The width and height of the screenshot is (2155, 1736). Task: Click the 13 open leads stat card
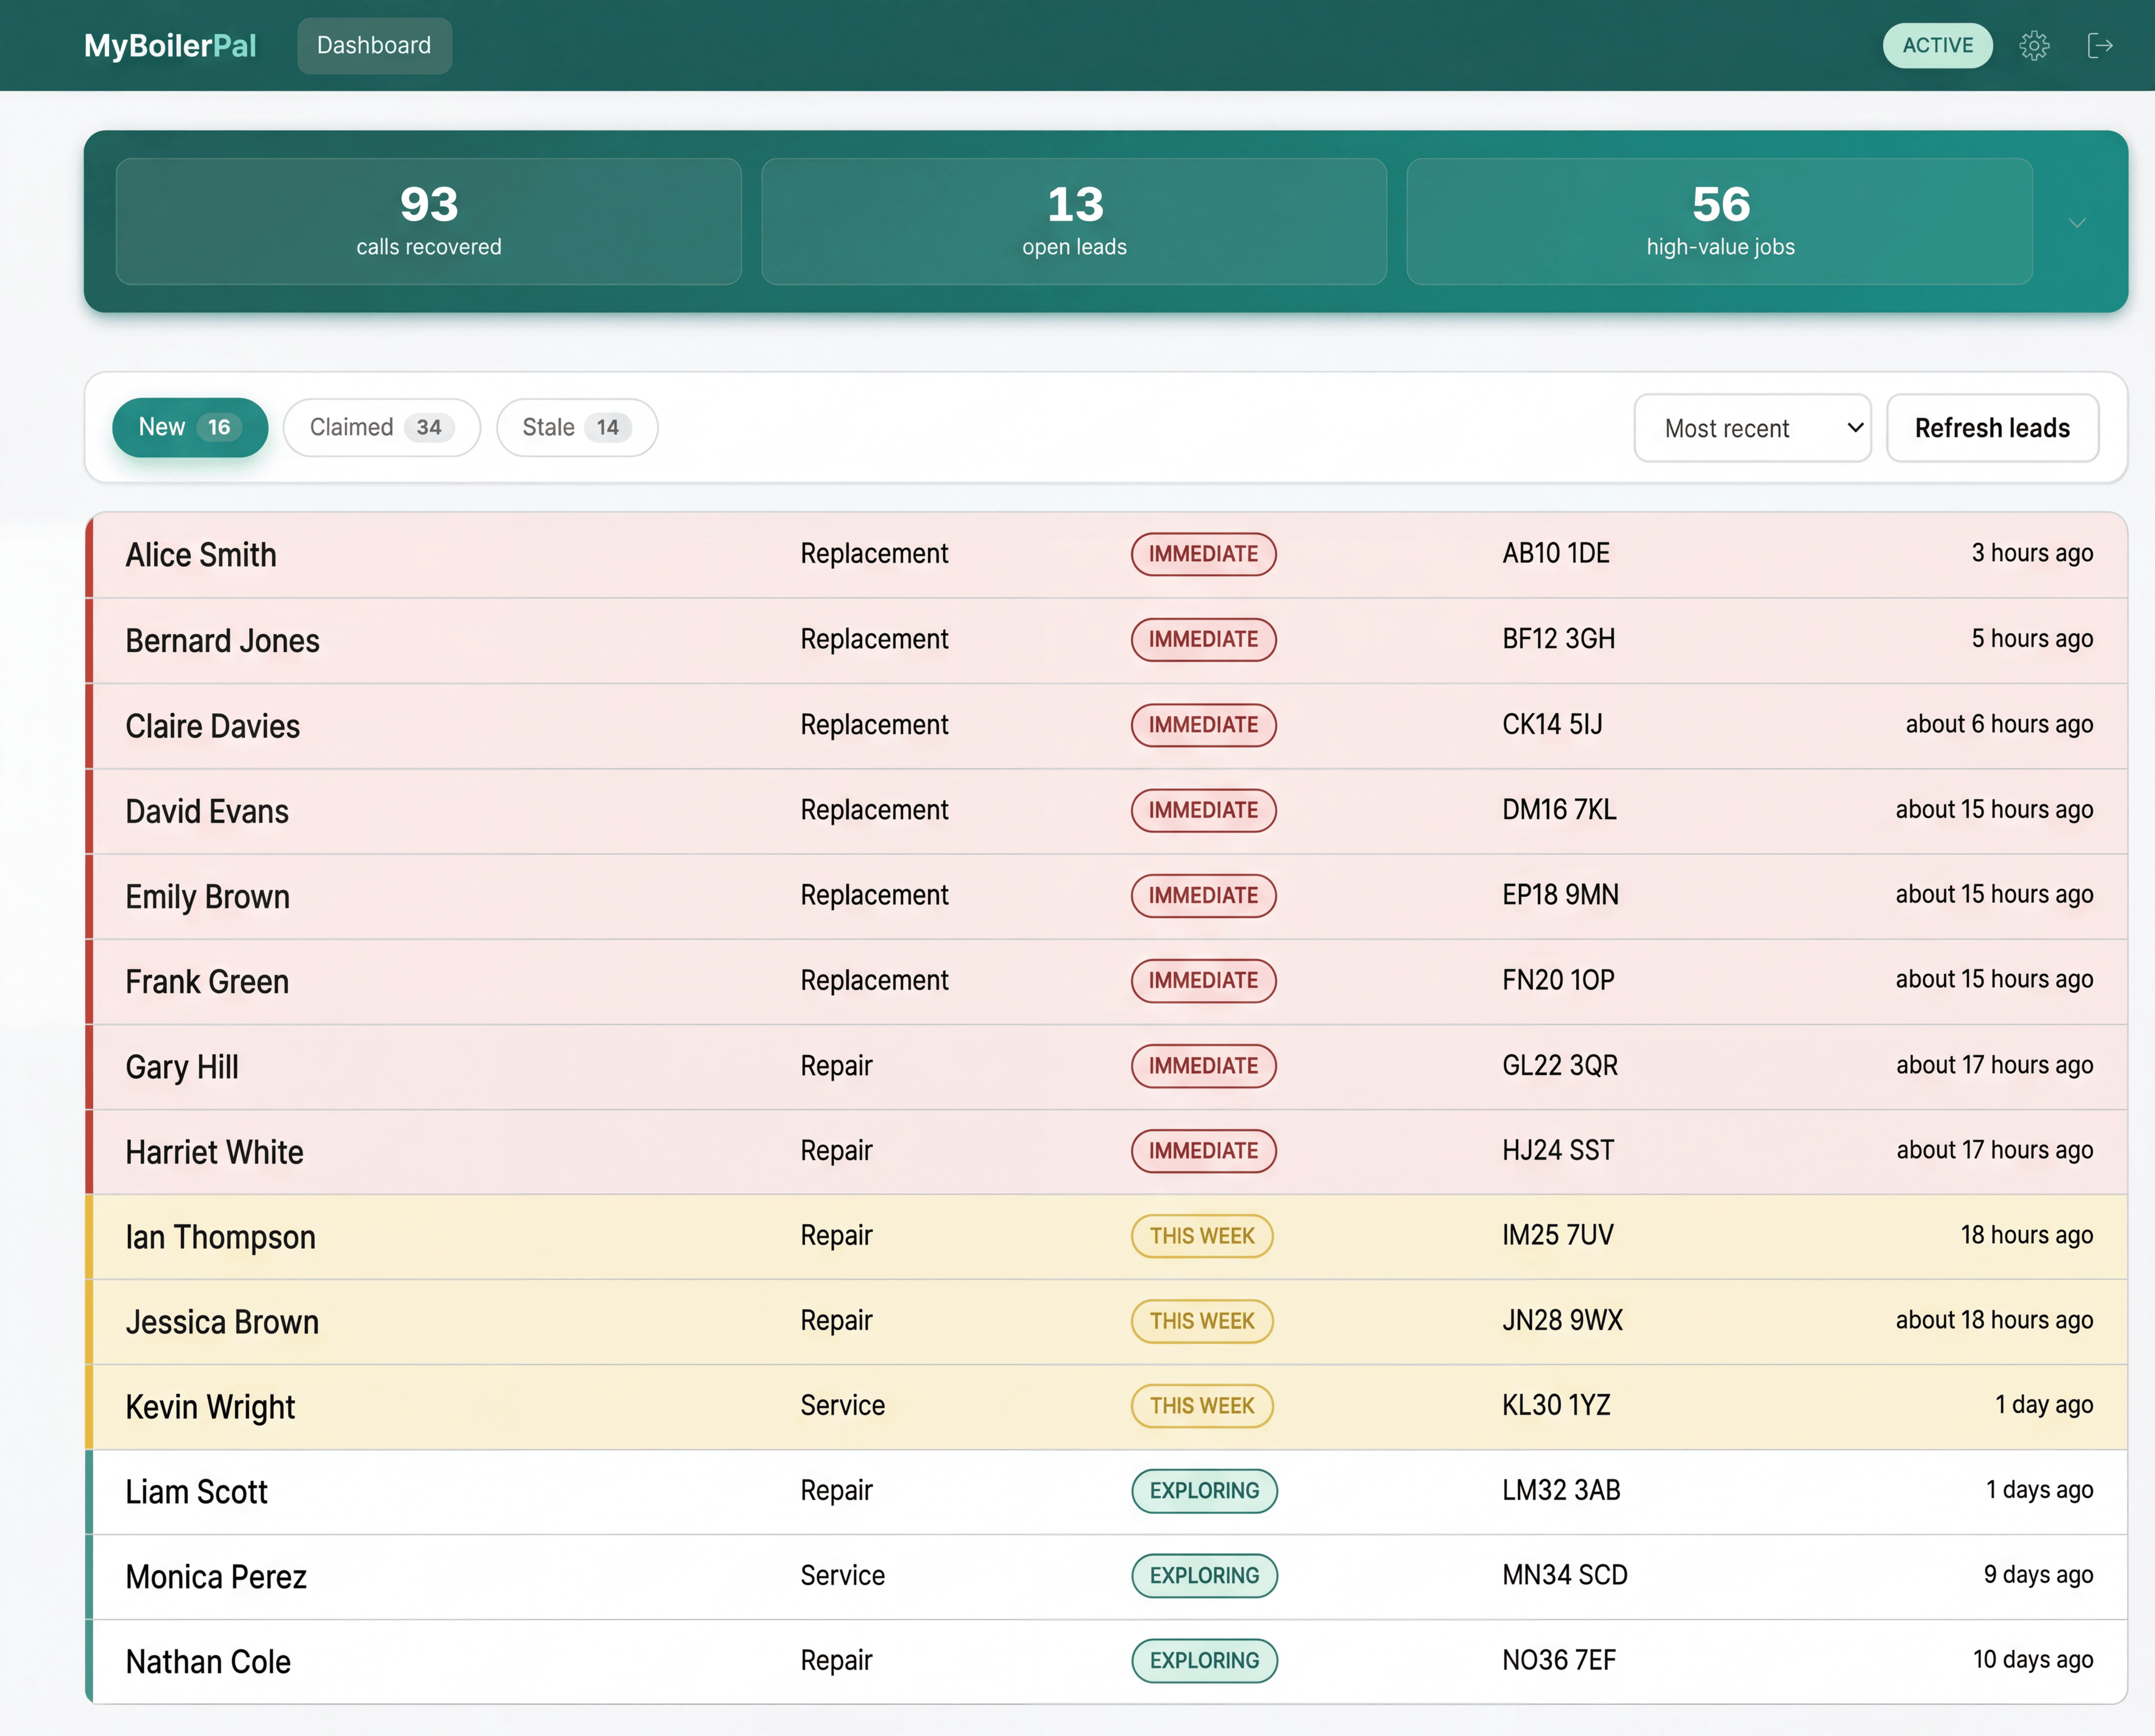point(1073,221)
